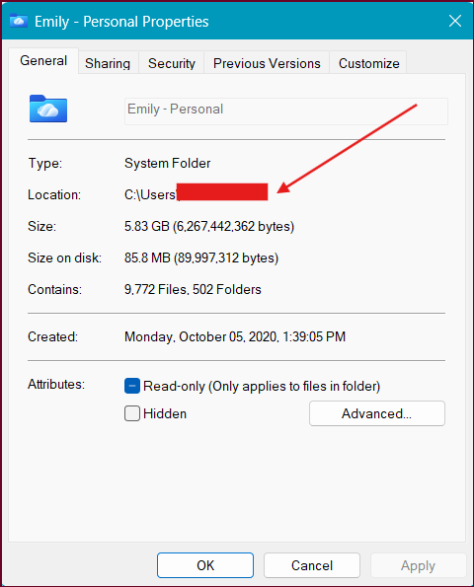
Task: Enable the Hidden attribute checkbox
Action: click(132, 413)
